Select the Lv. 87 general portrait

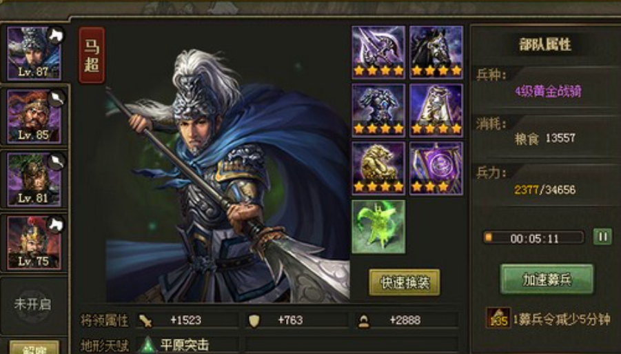[34, 52]
